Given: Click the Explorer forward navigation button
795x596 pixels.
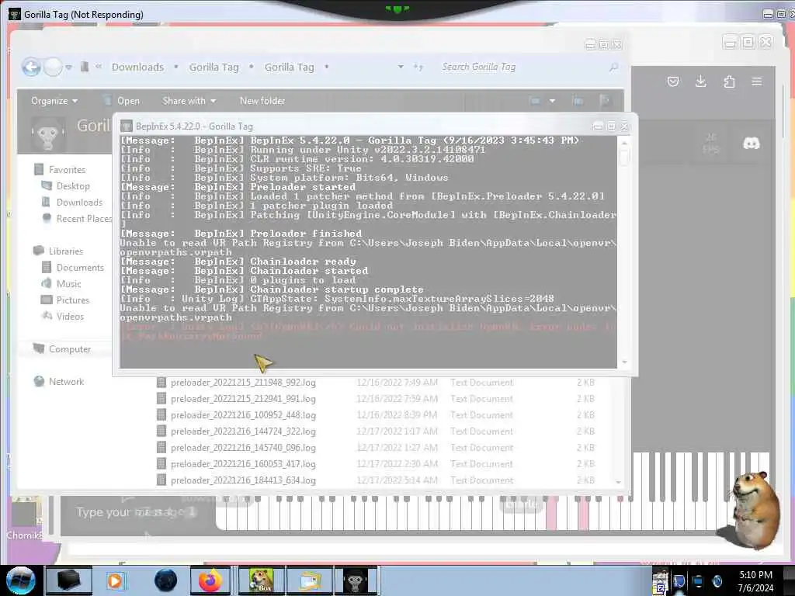Looking at the screenshot, I should (x=53, y=67).
